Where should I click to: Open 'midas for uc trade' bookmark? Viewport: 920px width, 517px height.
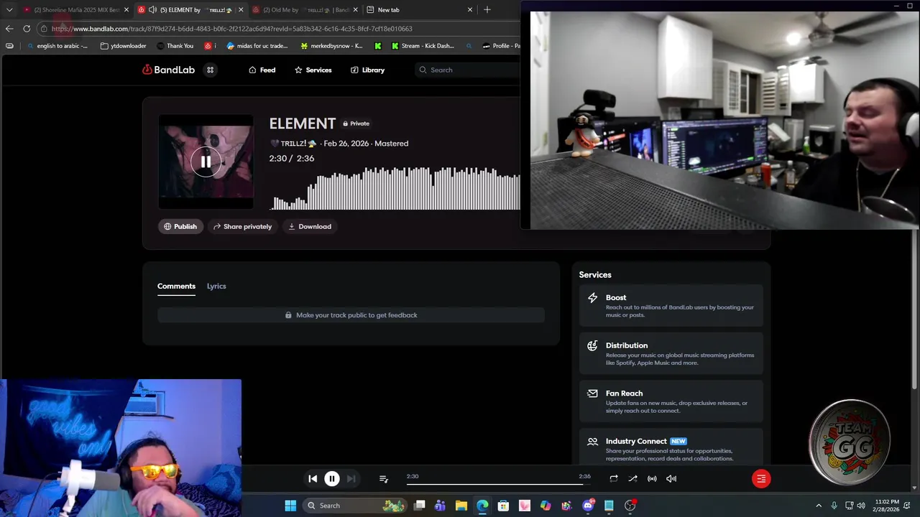click(x=257, y=46)
